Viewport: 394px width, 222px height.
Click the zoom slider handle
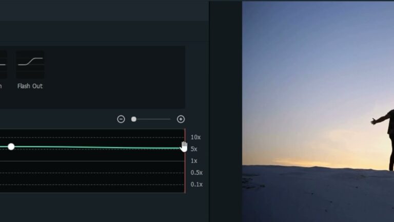tap(134, 119)
